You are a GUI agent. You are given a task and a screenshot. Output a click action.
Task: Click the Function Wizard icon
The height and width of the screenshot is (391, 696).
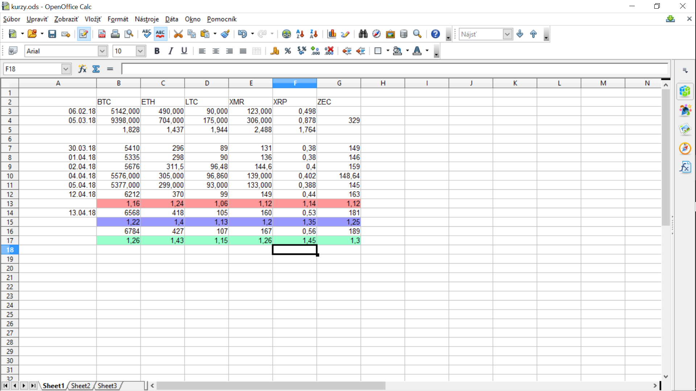tap(82, 69)
